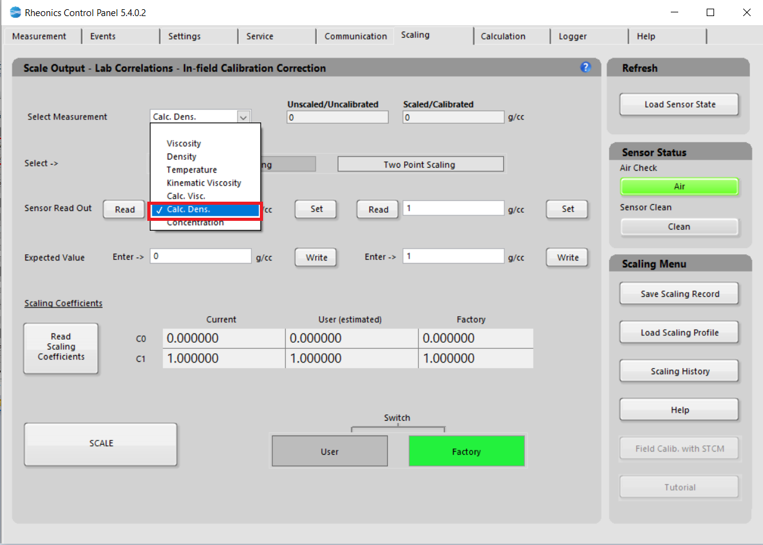The image size is (763, 545).
Task: Click the C0 Current coefficient cell
Action: click(x=223, y=338)
